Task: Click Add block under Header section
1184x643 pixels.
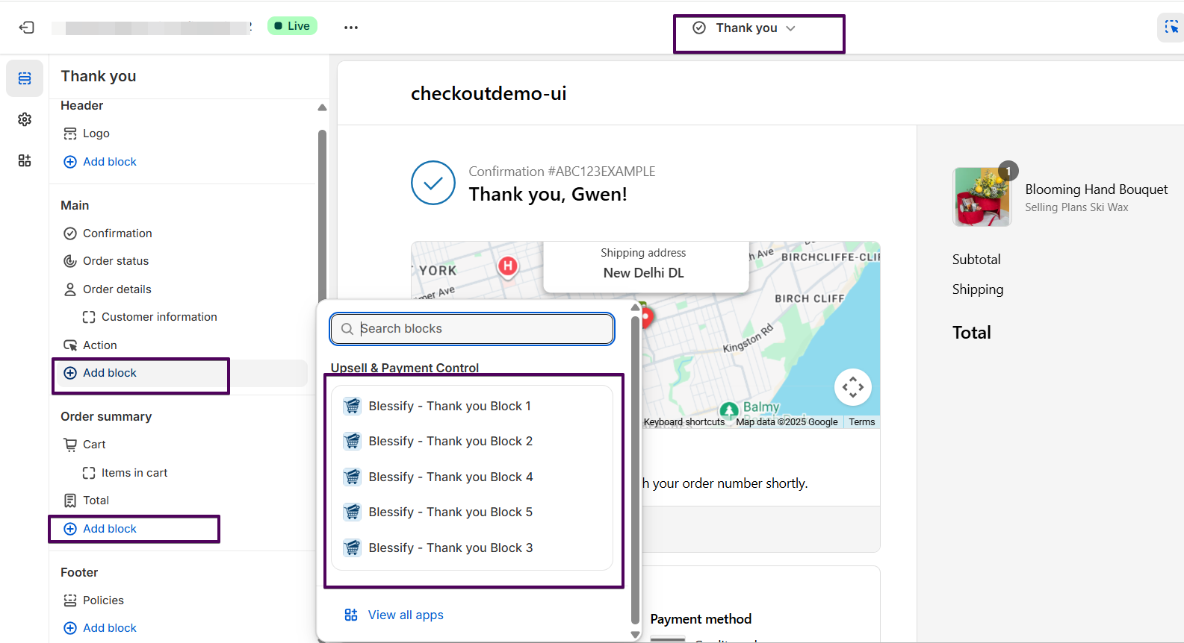Action: coord(109,162)
